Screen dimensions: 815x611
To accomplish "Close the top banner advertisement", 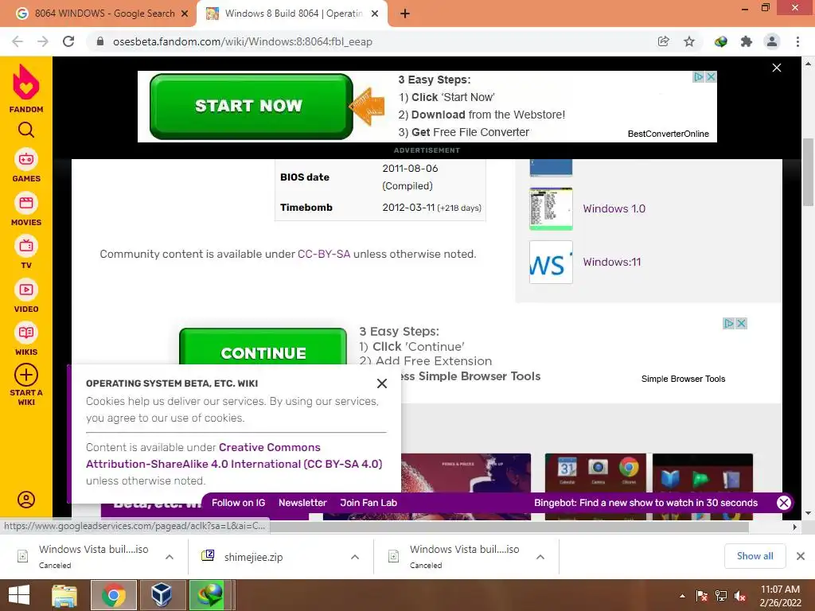I will (x=777, y=68).
